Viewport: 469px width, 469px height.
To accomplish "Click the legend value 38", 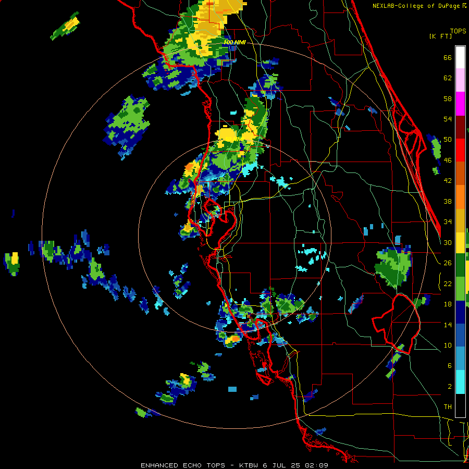I will [x=448, y=202].
